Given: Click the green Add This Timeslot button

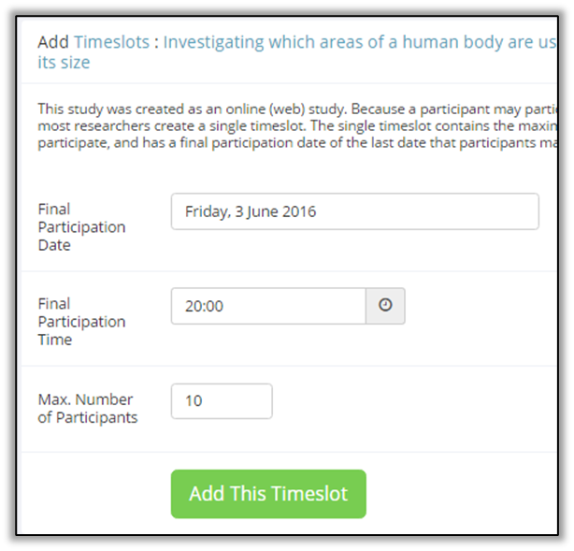Looking at the screenshot, I should (x=268, y=494).
